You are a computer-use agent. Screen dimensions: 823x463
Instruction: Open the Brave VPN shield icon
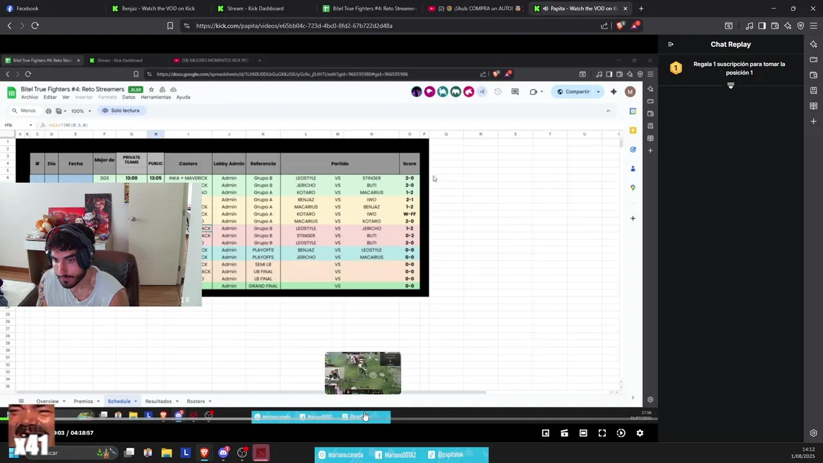[x=800, y=26]
